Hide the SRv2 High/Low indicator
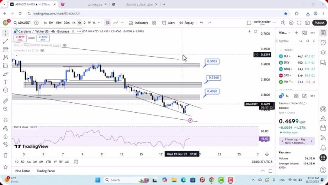This screenshot has height=185, width=328. coord(65,45)
